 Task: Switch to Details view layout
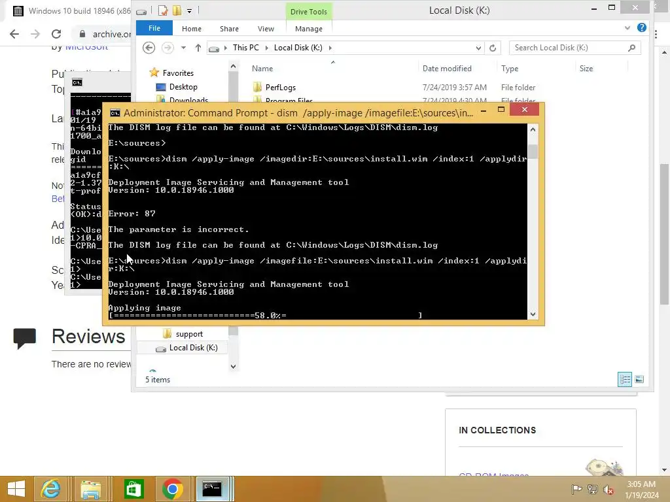click(x=625, y=379)
